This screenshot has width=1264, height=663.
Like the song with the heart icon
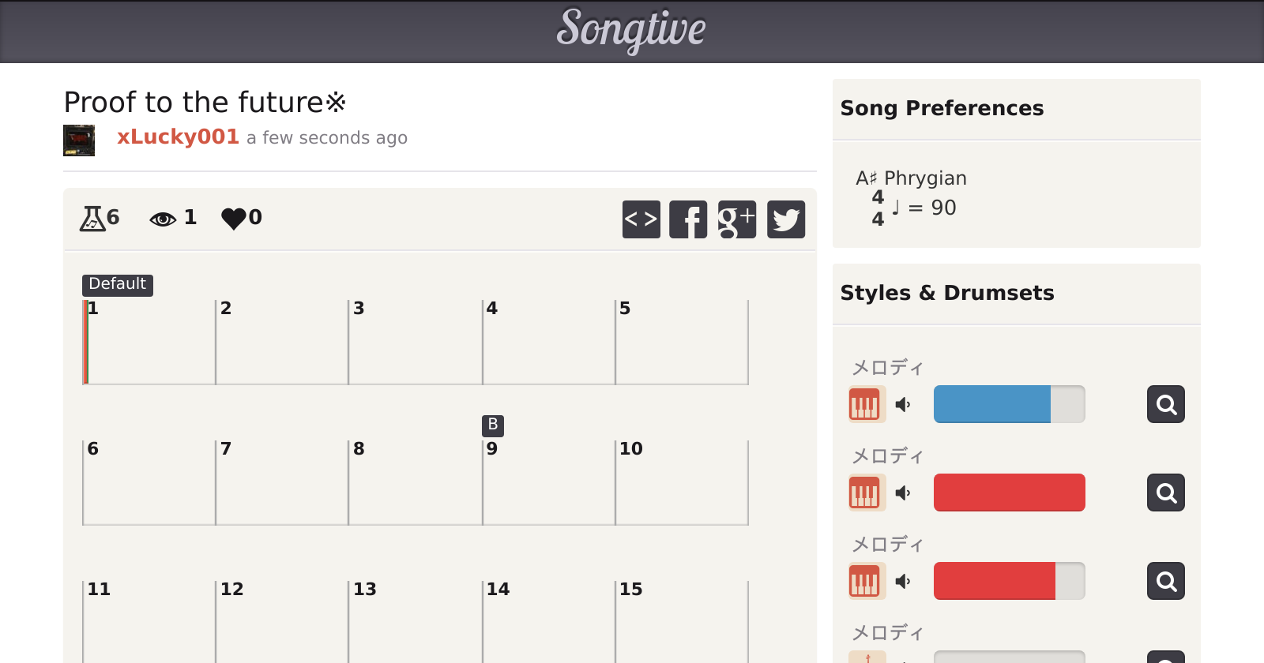pyautogui.click(x=234, y=218)
